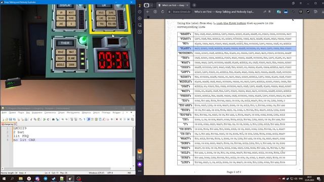Viewport: 324px width, 182px height.
Task: Click the 'Page 2 of 2' footer text
Action: click(x=234, y=172)
